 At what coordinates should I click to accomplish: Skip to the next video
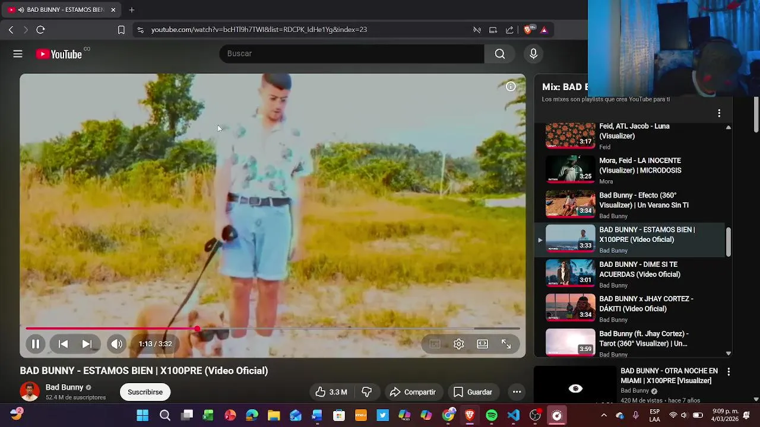pyautogui.click(x=87, y=344)
